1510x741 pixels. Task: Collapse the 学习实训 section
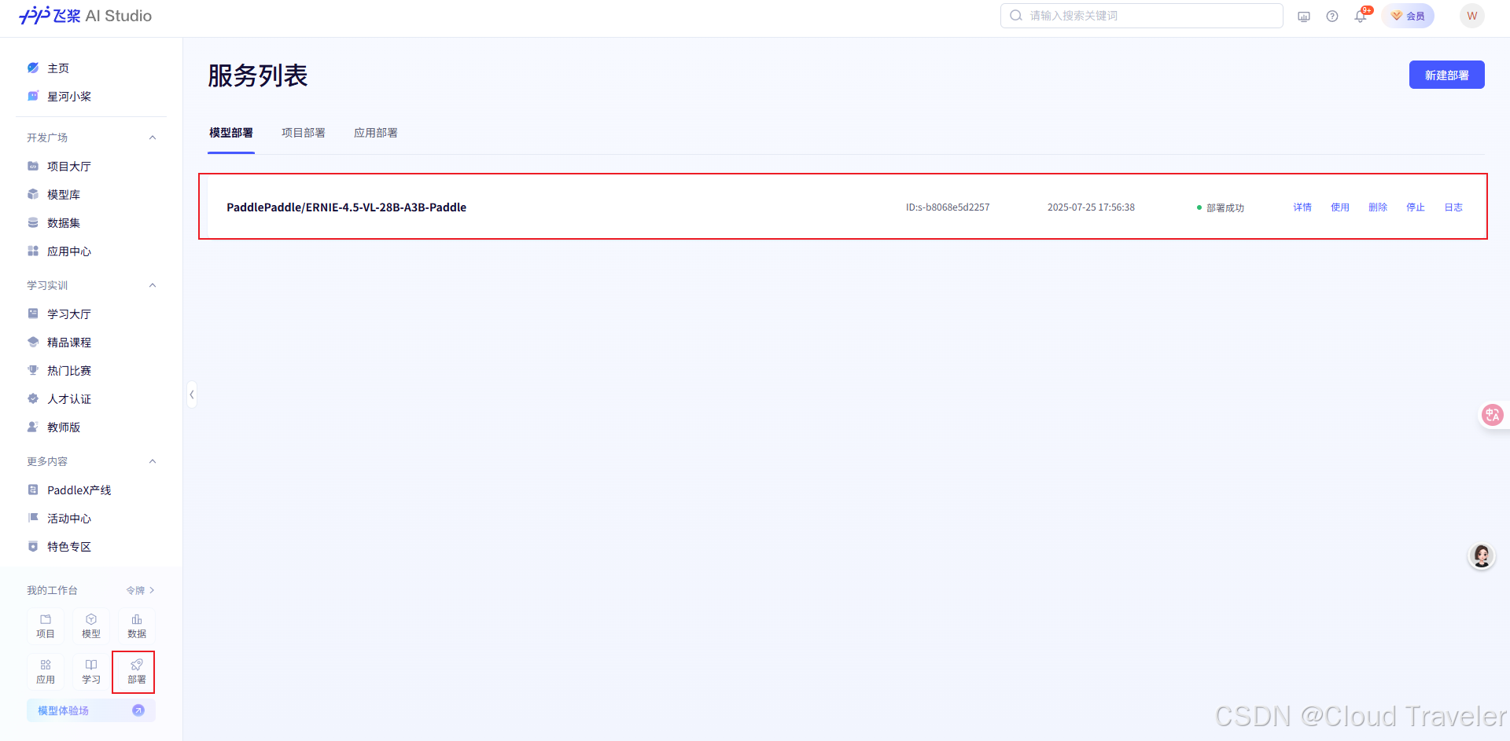point(153,285)
